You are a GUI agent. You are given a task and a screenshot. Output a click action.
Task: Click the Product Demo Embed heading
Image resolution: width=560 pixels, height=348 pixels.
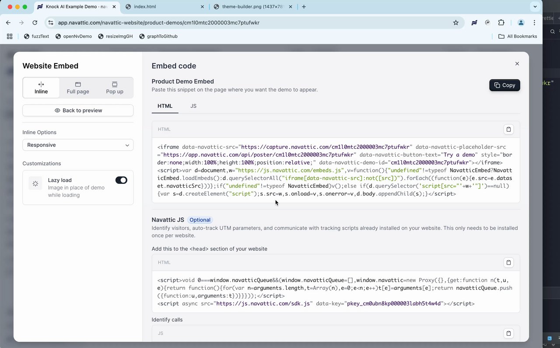click(x=183, y=81)
